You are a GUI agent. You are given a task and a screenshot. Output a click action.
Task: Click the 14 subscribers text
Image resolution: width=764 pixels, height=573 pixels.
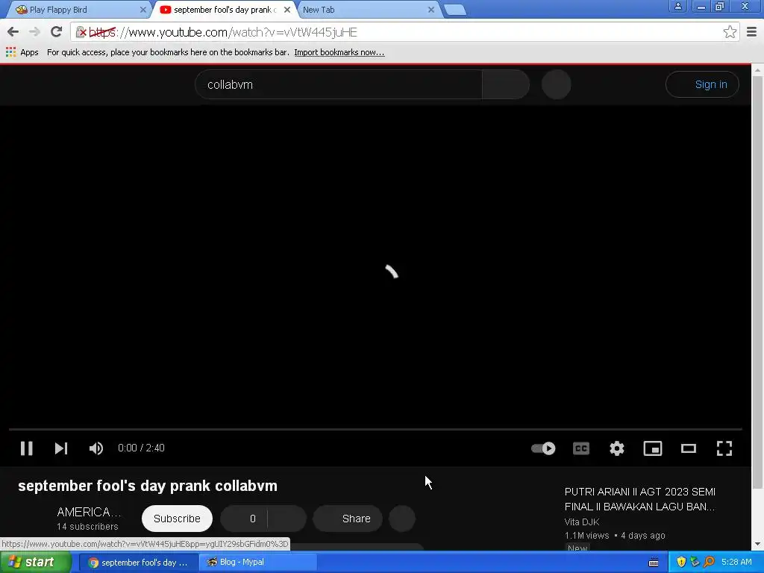point(87,527)
